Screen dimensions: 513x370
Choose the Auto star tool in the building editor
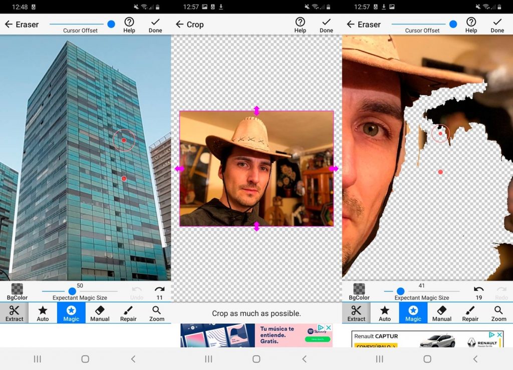coord(43,313)
